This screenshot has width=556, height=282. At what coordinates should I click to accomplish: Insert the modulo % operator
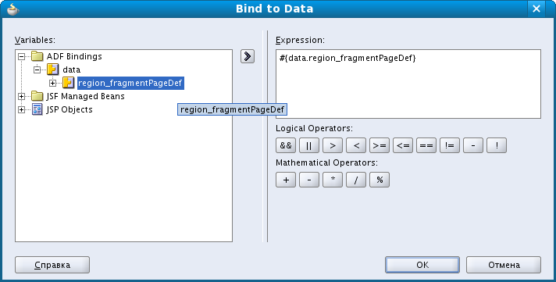379,180
